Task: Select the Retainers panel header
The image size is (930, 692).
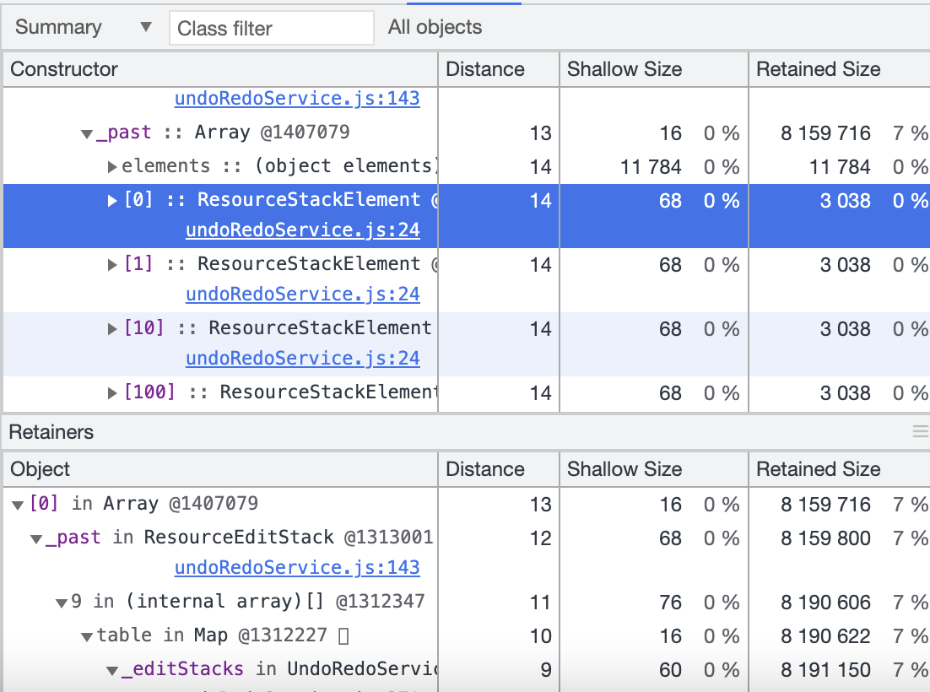Action: coord(51,432)
